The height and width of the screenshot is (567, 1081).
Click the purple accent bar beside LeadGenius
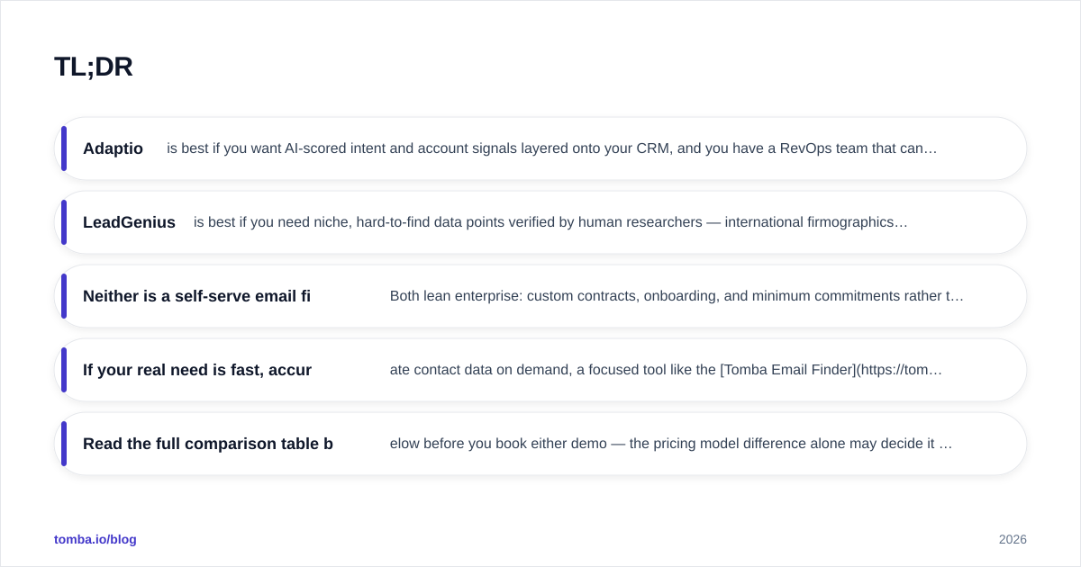click(x=64, y=222)
